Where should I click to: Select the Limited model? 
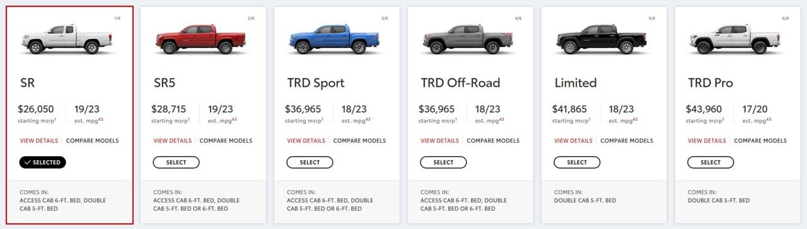point(578,162)
